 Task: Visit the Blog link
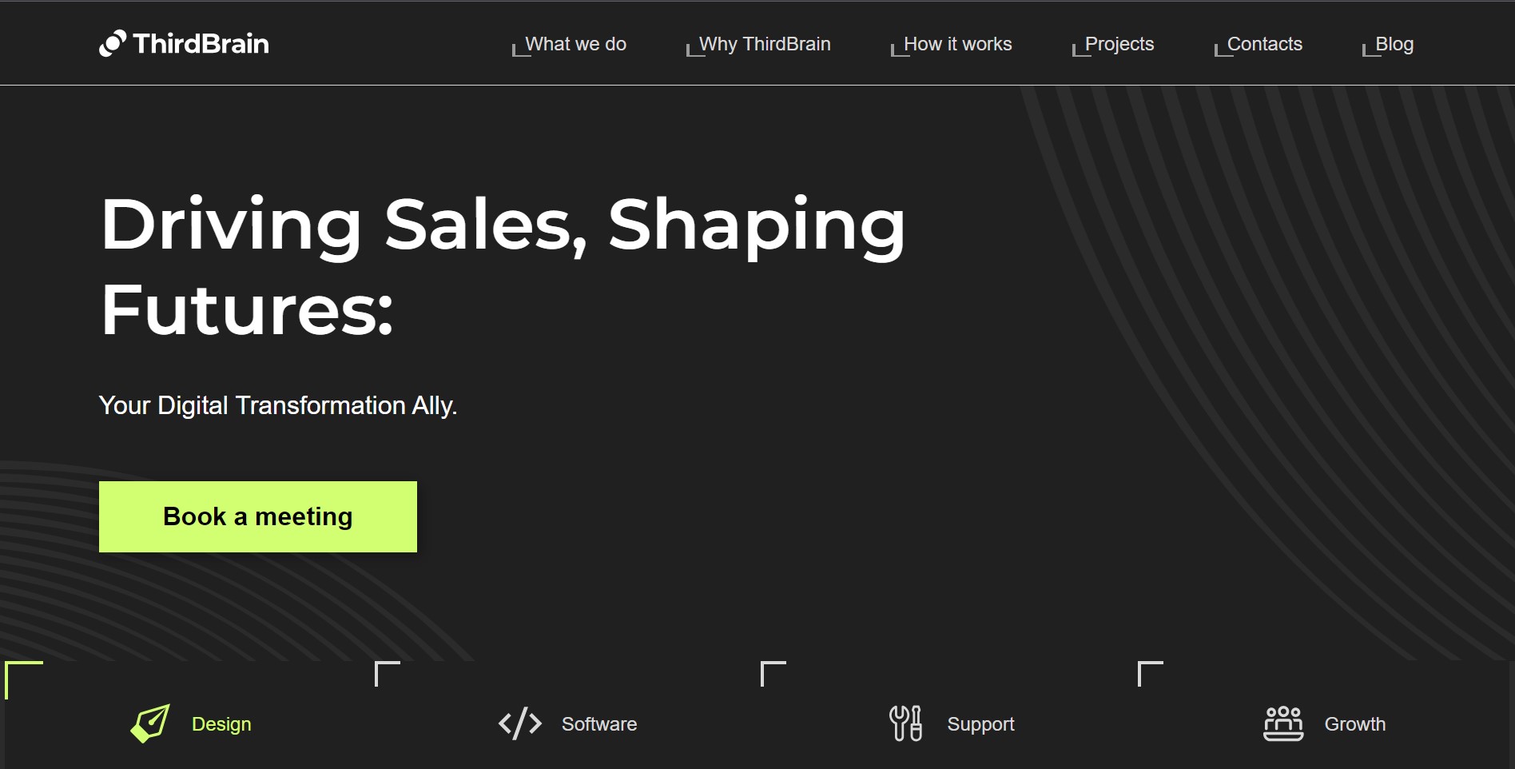pyautogui.click(x=1394, y=44)
